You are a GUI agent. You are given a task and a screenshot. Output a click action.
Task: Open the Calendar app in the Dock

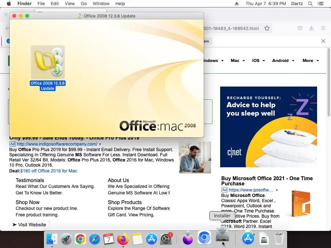[x=109, y=239]
